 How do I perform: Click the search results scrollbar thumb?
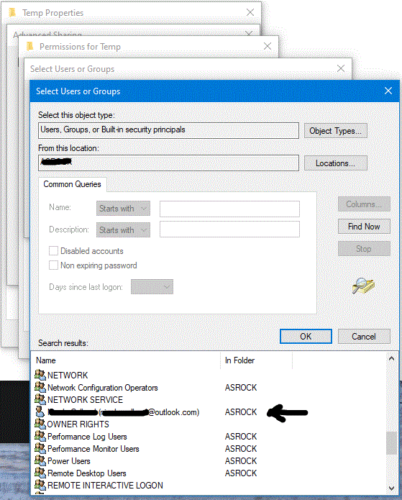click(391, 443)
